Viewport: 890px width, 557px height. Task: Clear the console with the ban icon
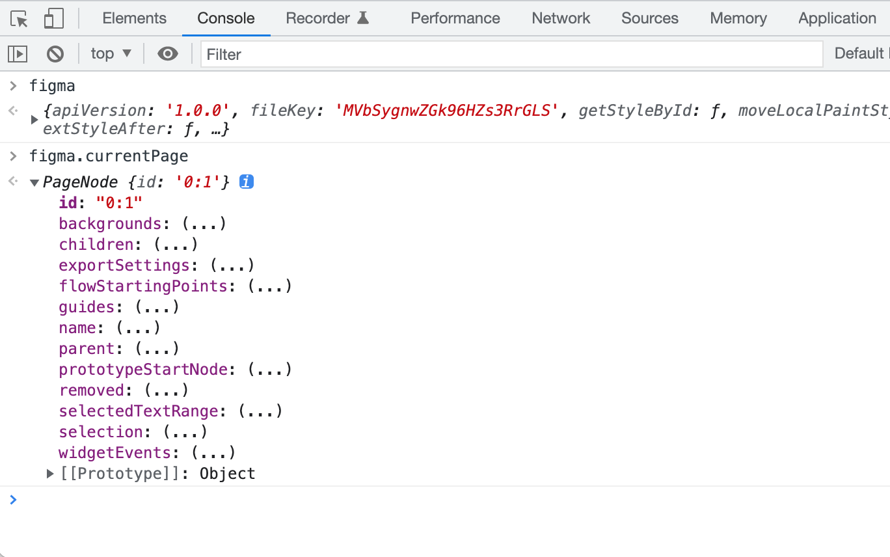pyautogui.click(x=55, y=54)
